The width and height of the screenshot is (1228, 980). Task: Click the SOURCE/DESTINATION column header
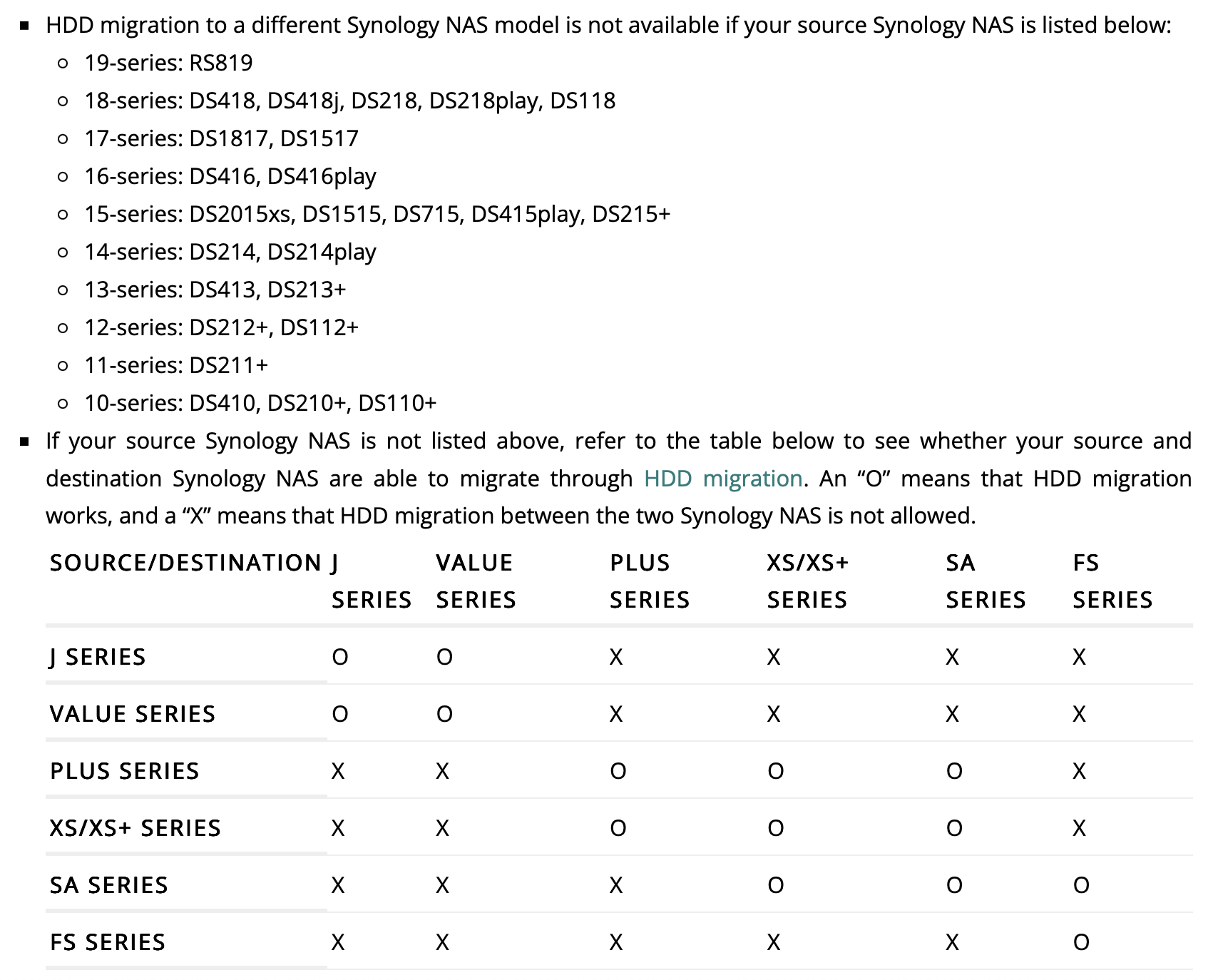click(x=185, y=563)
